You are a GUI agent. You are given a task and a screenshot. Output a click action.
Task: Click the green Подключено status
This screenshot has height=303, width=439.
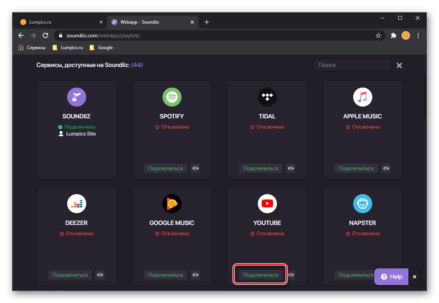point(80,127)
